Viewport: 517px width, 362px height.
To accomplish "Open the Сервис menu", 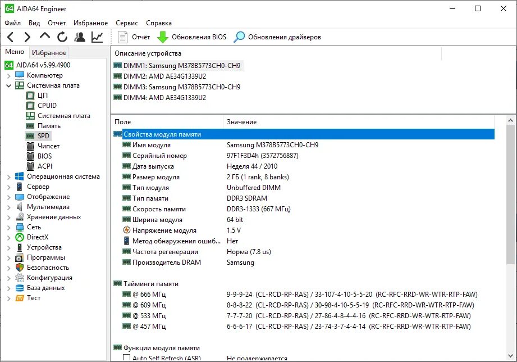I will click(127, 23).
